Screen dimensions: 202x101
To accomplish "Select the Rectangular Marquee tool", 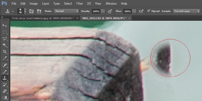I will (x=5, y=32).
